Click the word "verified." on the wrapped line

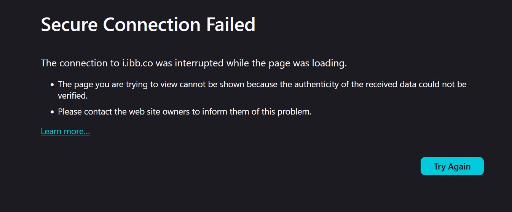point(73,96)
